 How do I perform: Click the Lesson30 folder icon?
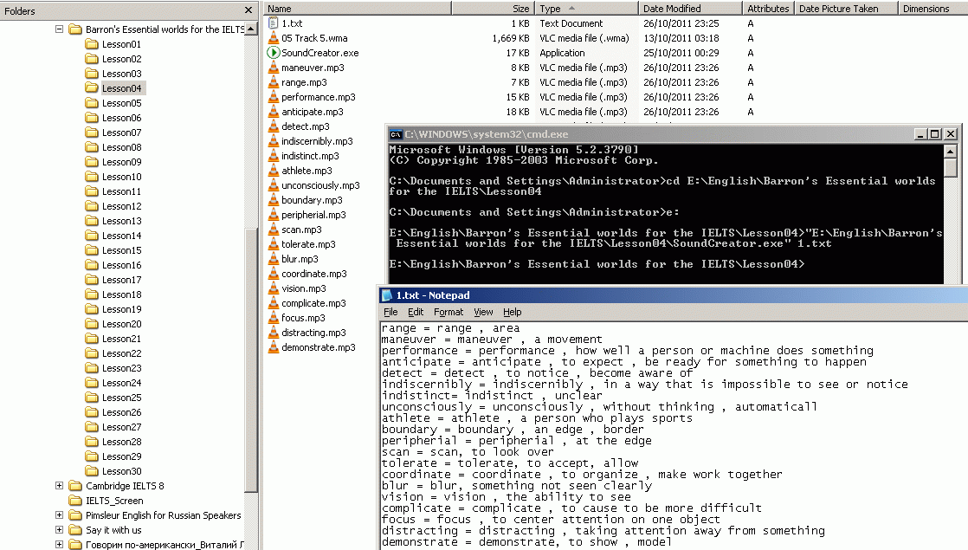point(92,471)
